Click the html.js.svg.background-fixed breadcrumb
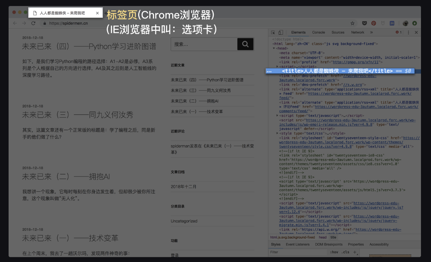The height and width of the screenshot is (262, 431). (292, 237)
